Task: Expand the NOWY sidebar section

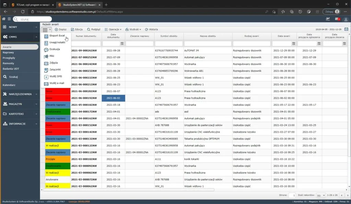Action: [20, 27]
